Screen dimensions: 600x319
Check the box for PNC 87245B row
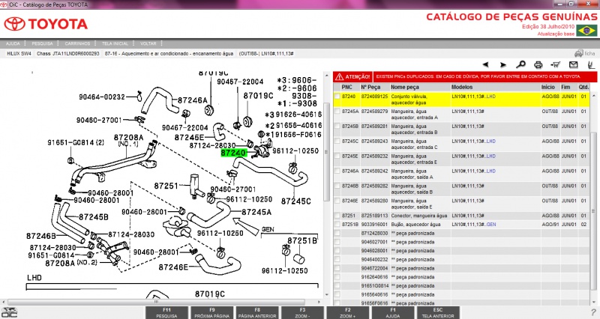pyautogui.click(x=337, y=126)
